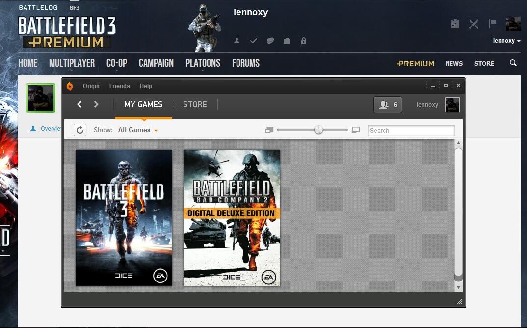Maximize the Origin window
Viewport: 527px width, 328px height.
pos(446,86)
